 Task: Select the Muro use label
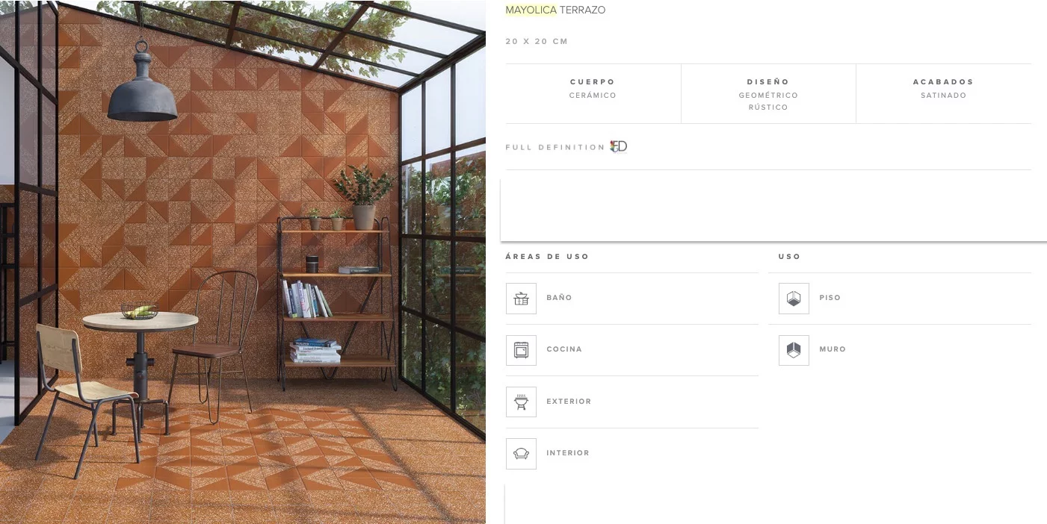(x=833, y=349)
